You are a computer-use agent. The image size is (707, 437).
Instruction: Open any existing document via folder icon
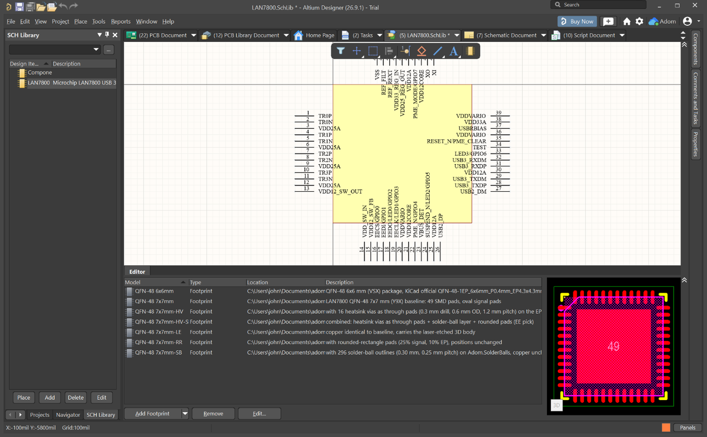pos(41,7)
